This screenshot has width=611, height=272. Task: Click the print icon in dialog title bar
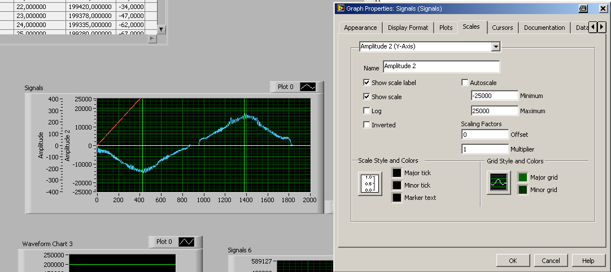point(583,8)
